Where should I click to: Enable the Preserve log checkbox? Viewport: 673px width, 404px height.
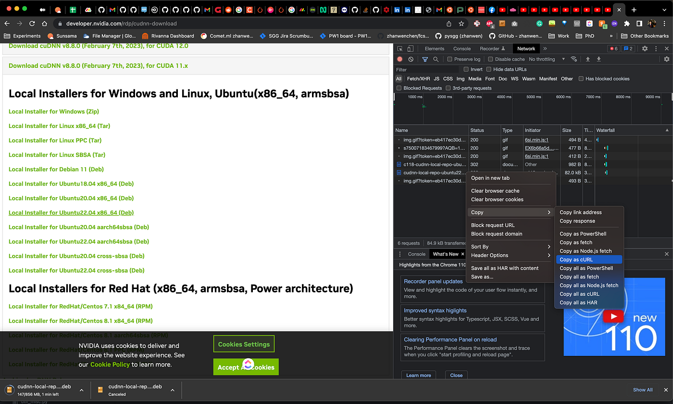click(x=449, y=59)
